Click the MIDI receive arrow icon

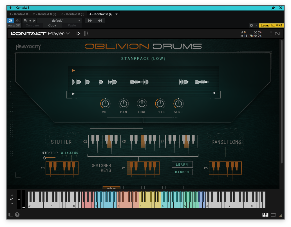tap(100, 21)
